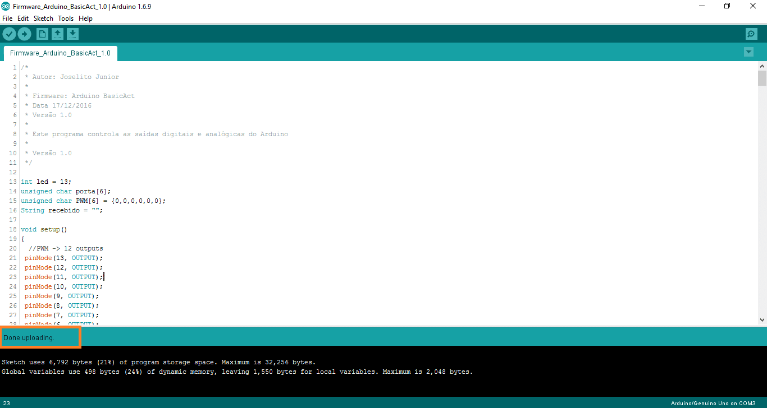Click the Arduino logo in title bar
767x408 pixels.
(6, 6)
